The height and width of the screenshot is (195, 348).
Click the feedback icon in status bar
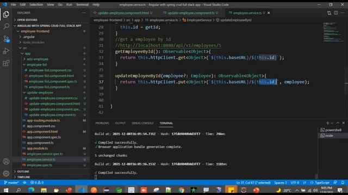click(x=335, y=183)
